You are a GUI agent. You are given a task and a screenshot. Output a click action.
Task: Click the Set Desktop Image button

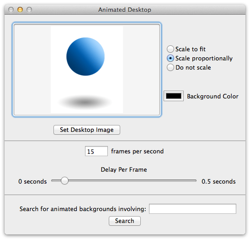87,130
